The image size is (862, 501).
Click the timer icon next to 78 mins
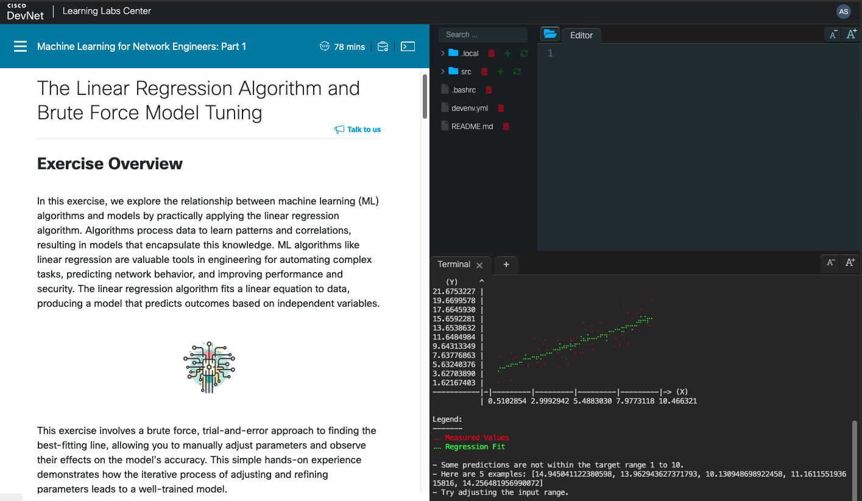323,46
